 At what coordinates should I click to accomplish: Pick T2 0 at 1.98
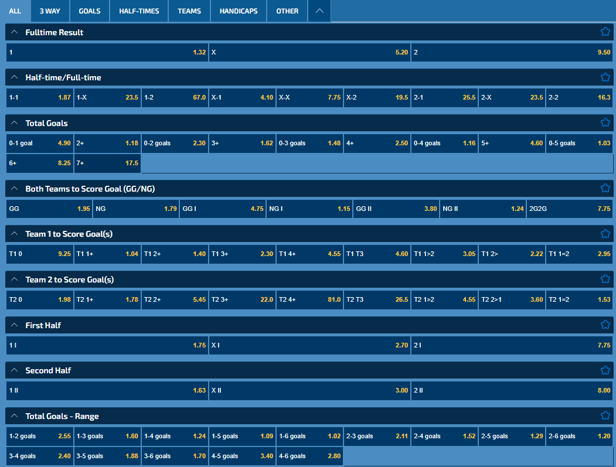(x=40, y=299)
